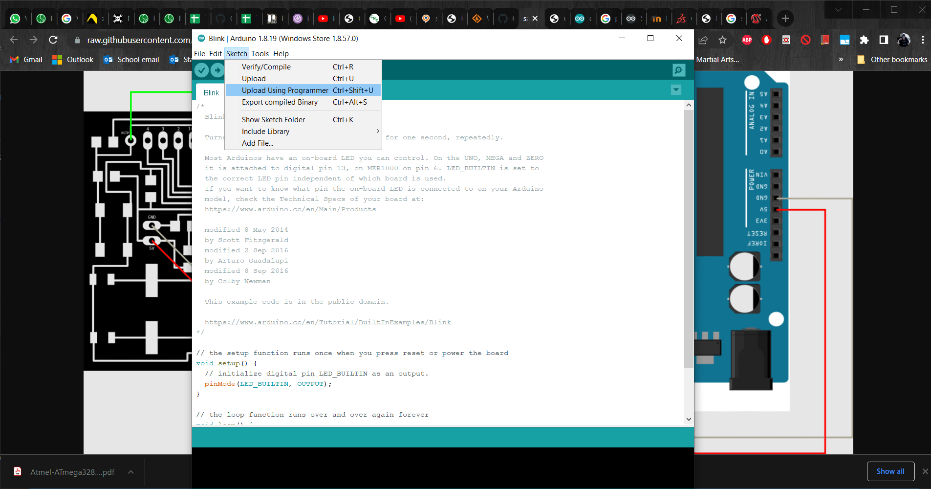Switch to the Blink sketch tab

[211, 93]
